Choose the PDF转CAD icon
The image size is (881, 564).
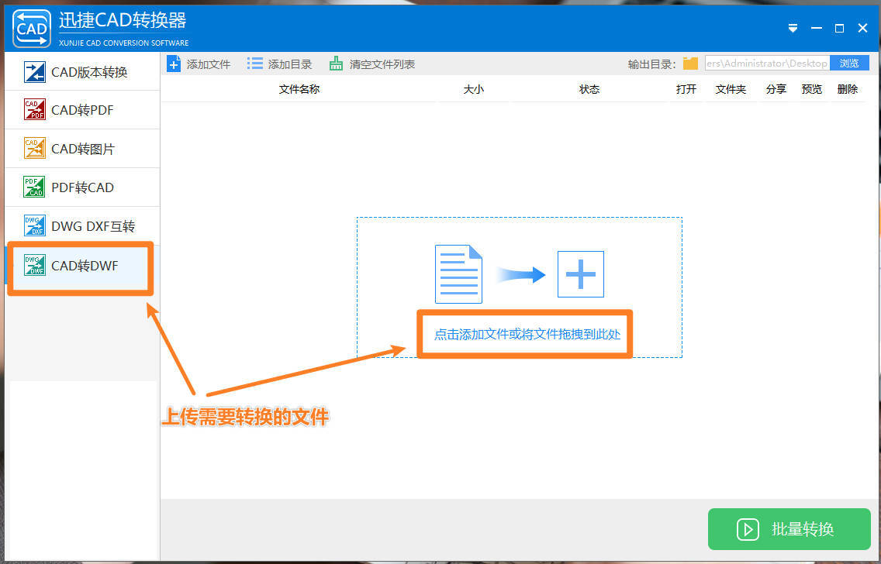(x=34, y=187)
